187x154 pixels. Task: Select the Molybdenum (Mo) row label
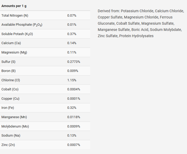(x=15, y=126)
